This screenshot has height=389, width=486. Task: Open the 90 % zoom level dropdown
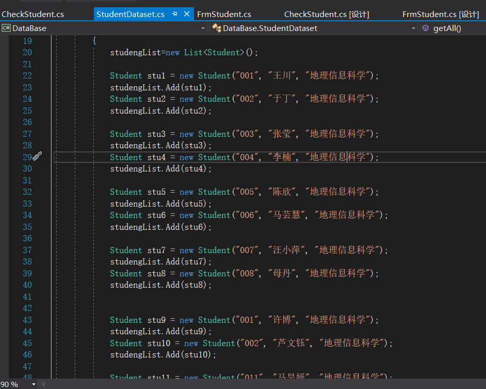click(34, 384)
